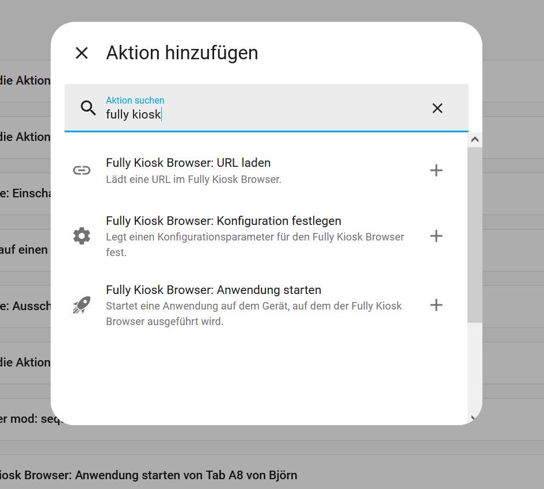Click the scrollbar up arrow
This screenshot has height=489, width=544.
tap(475, 140)
